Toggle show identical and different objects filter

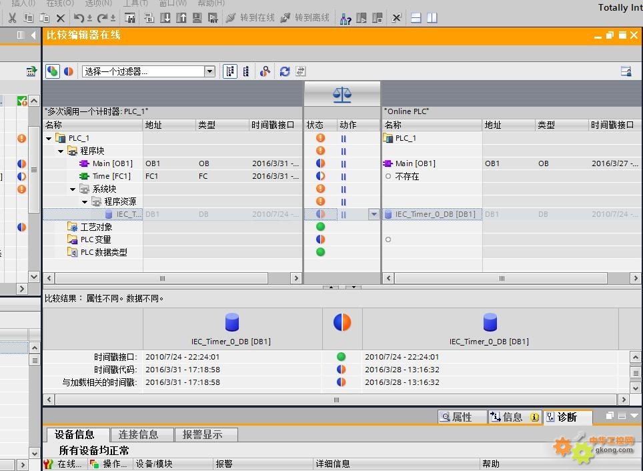point(53,71)
